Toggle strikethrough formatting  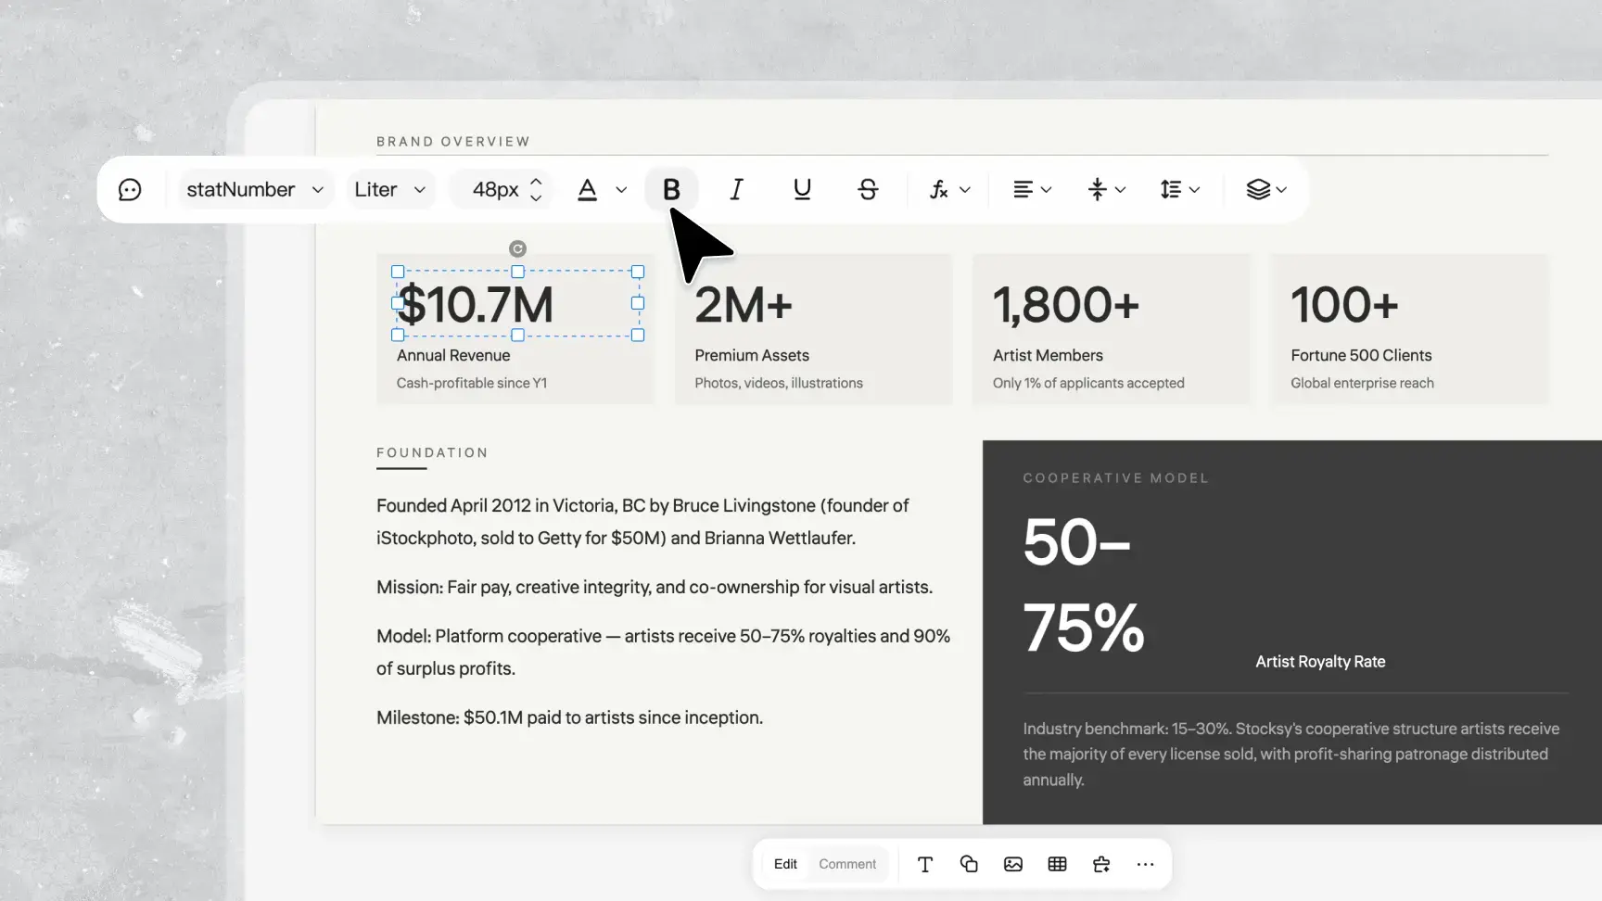[x=868, y=189]
